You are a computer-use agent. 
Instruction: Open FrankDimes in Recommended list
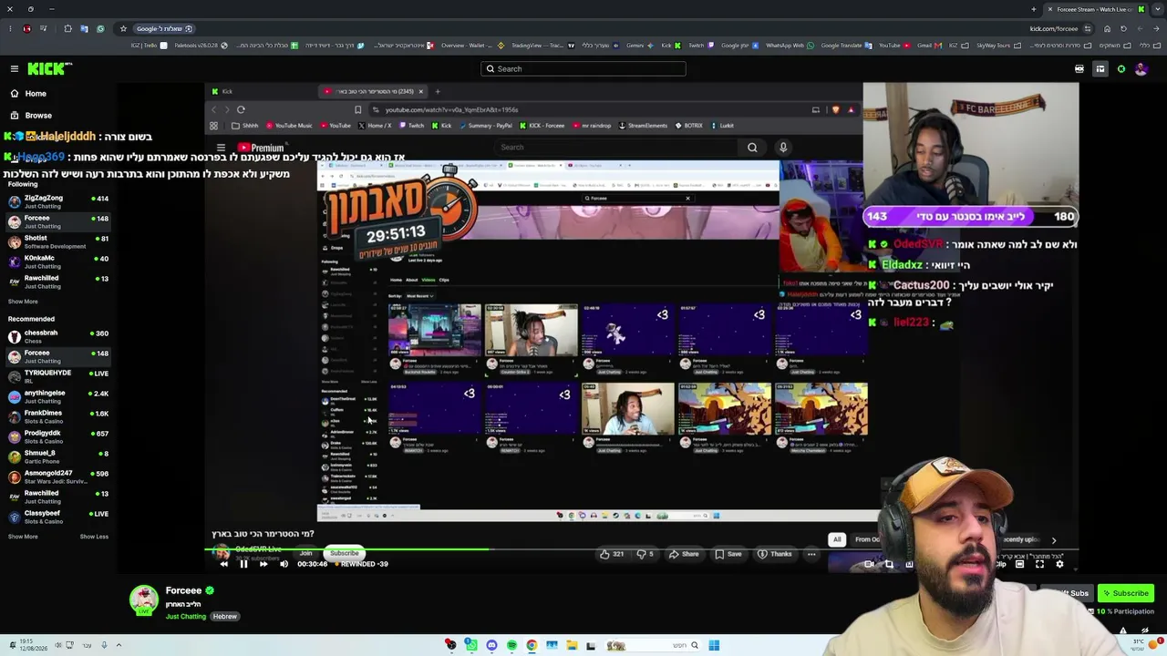[x=58, y=417]
